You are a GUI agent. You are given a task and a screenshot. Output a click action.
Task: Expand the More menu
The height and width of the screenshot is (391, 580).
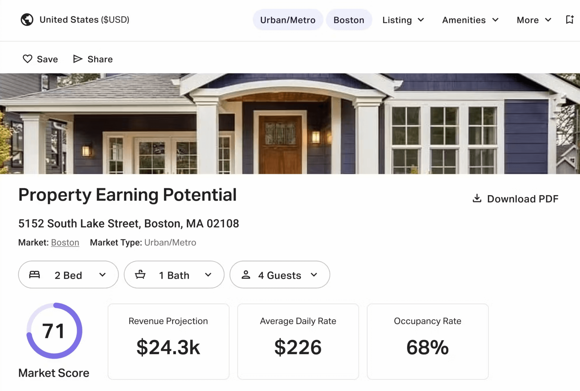coord(534,20)
